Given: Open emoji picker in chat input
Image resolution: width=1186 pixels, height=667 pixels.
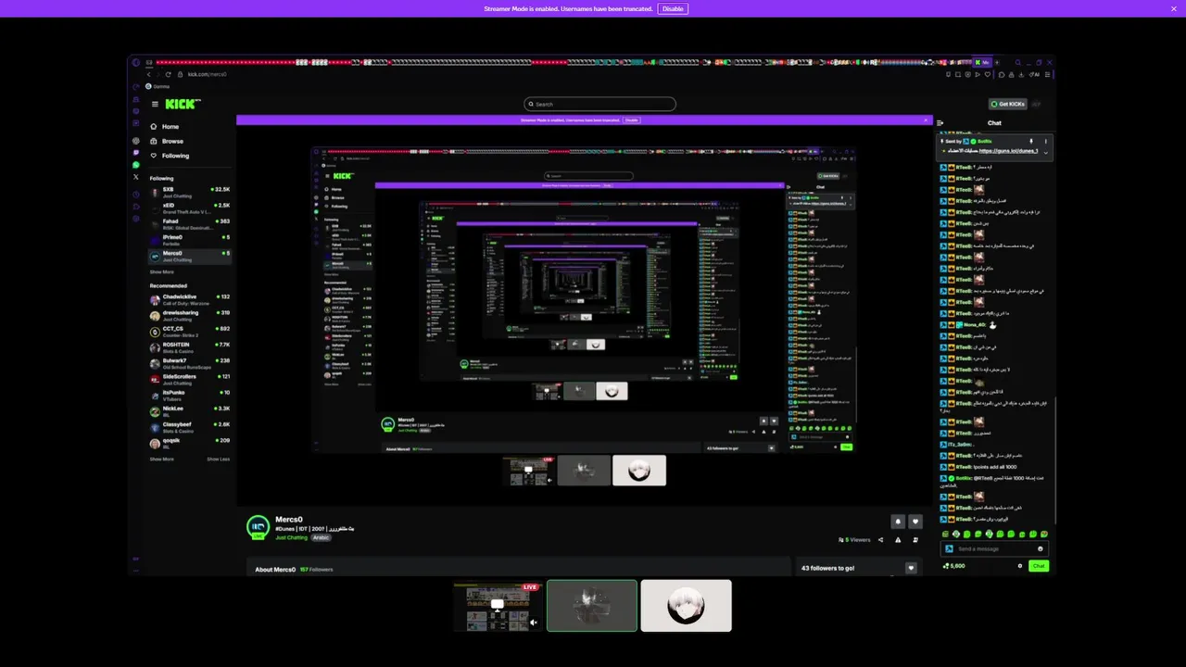Looking at the screenshot, I should click(x=1040, y=548).
